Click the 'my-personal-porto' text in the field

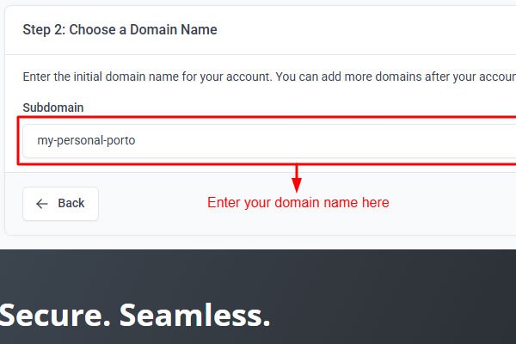point(86,140)
